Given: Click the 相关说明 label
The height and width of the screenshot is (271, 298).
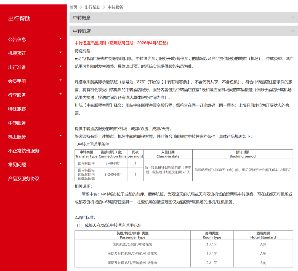Looking at the screenshot, I should 83,186.
